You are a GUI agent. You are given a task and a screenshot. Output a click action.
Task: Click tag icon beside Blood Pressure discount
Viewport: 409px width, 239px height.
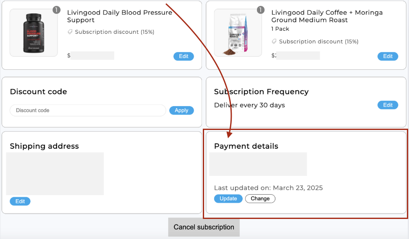70,32
